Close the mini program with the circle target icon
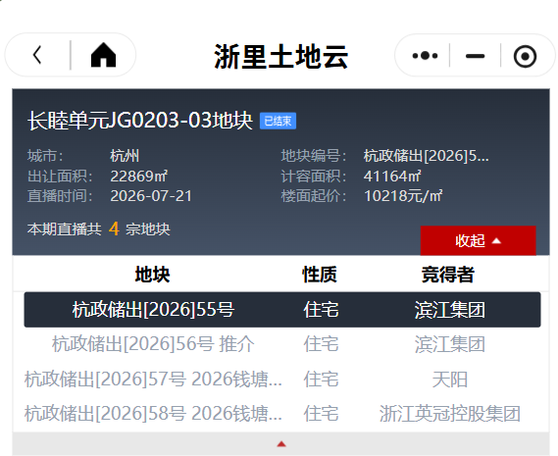This screenshot has width=558, height=456. coord(525,56)
